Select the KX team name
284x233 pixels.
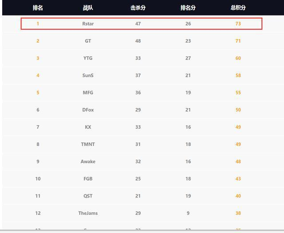tap(88, 127)
